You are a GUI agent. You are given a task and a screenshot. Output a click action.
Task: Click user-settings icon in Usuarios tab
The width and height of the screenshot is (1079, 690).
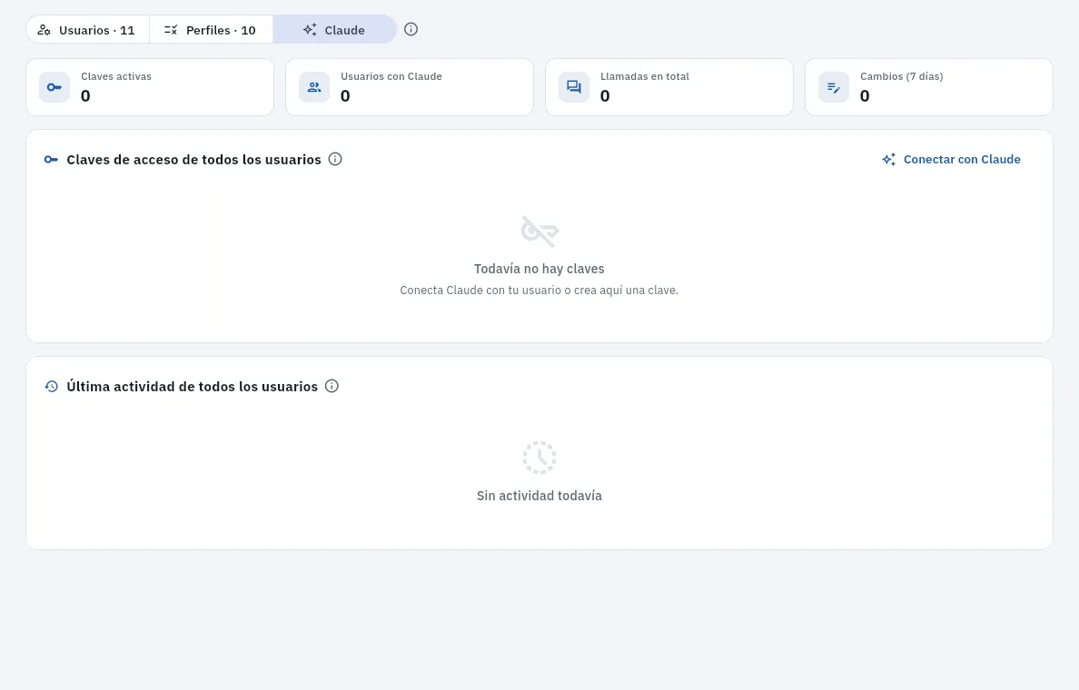tap(44, 30)
